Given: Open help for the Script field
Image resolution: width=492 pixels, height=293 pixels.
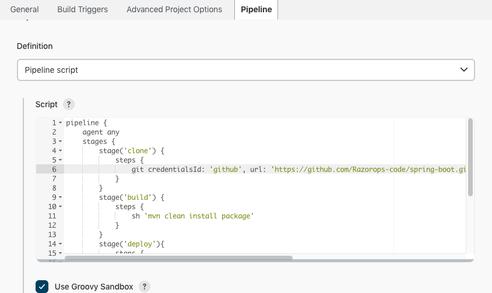Looking at the screenshot, I should click(x=69, y=104).
